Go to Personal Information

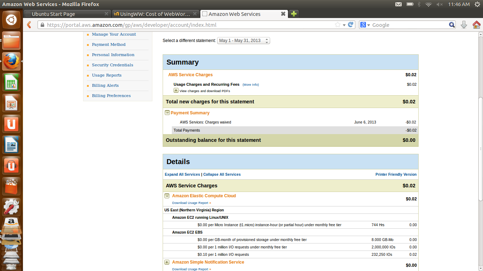click(x=113, y=55)
